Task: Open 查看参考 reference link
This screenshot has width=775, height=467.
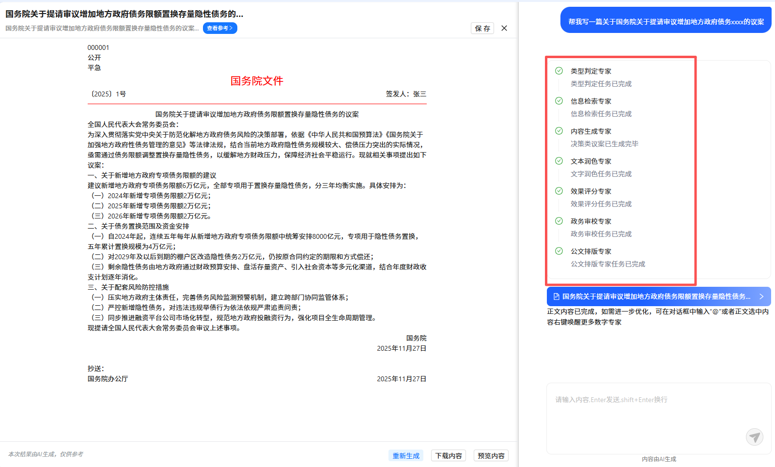Action: 220,28
